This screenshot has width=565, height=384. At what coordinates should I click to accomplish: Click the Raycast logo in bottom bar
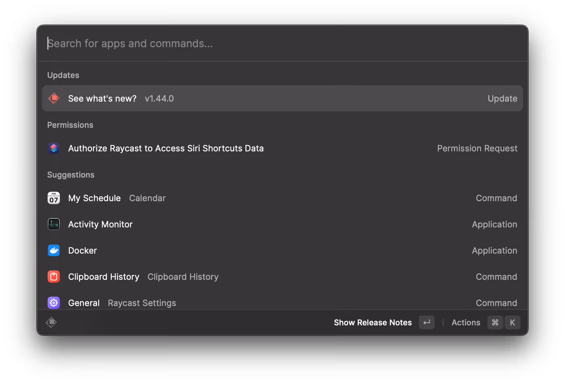[x=51, y=322]
